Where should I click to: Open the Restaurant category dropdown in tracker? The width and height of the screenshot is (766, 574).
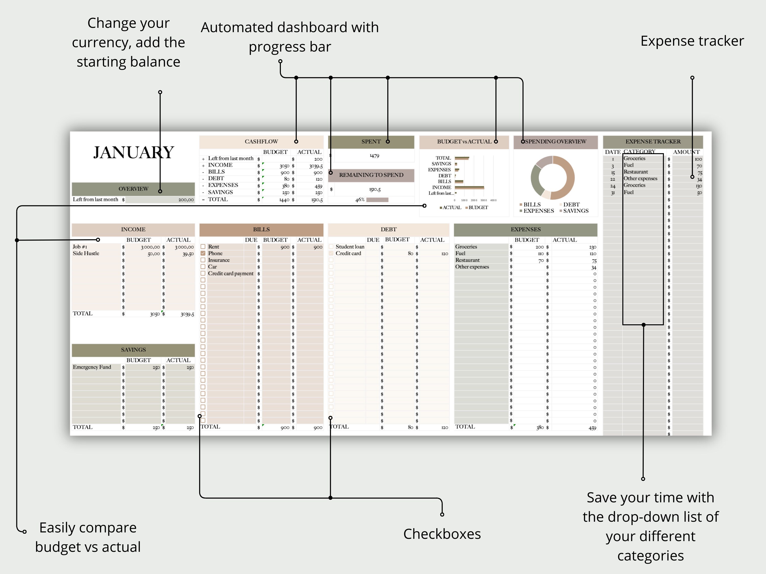[643, 172]
